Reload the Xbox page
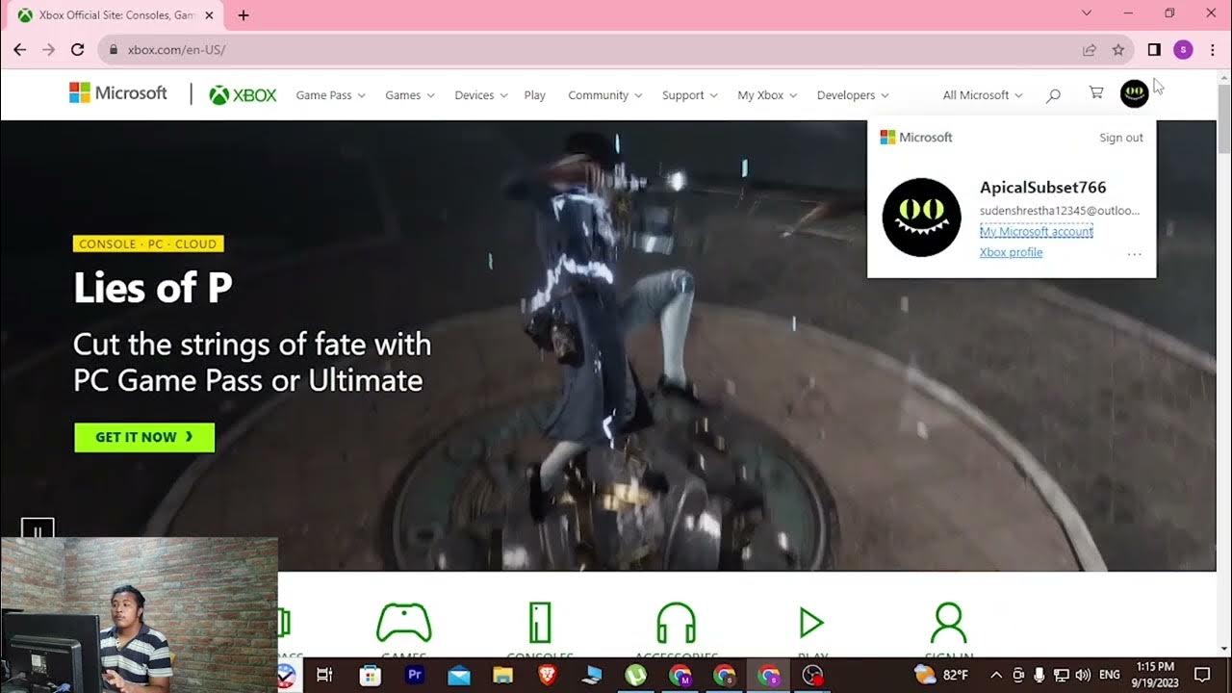The image size is (1232, 693). [x=77, y=49]
